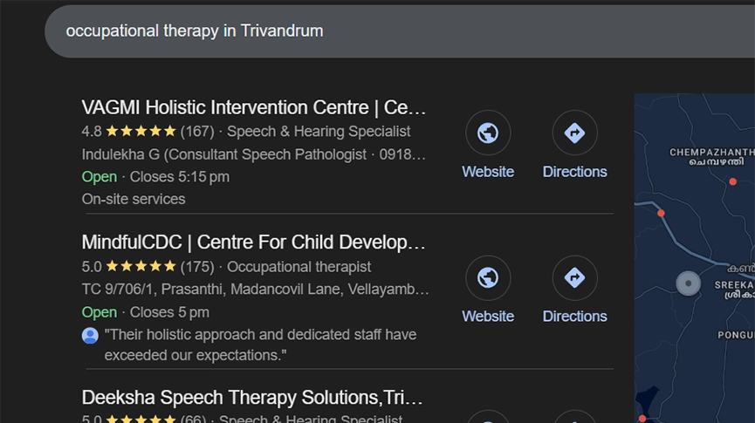The width and height of the screenshot is (755, 423).
Task: Click the globe Website icon for VAGMI
Action: pyautogui.click(x=488, y=133)
